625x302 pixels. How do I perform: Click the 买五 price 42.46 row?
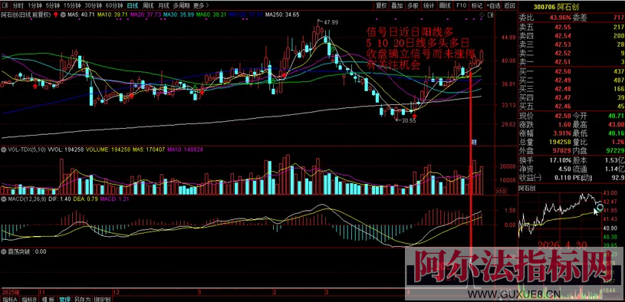coord(571,106)
